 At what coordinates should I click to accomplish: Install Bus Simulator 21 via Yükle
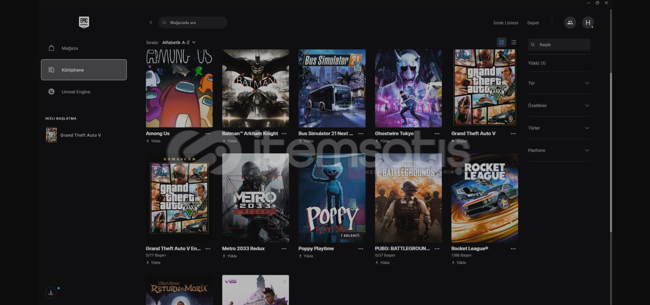click(x=306, y=141)
